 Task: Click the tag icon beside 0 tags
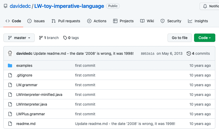[x=65, y=38]
